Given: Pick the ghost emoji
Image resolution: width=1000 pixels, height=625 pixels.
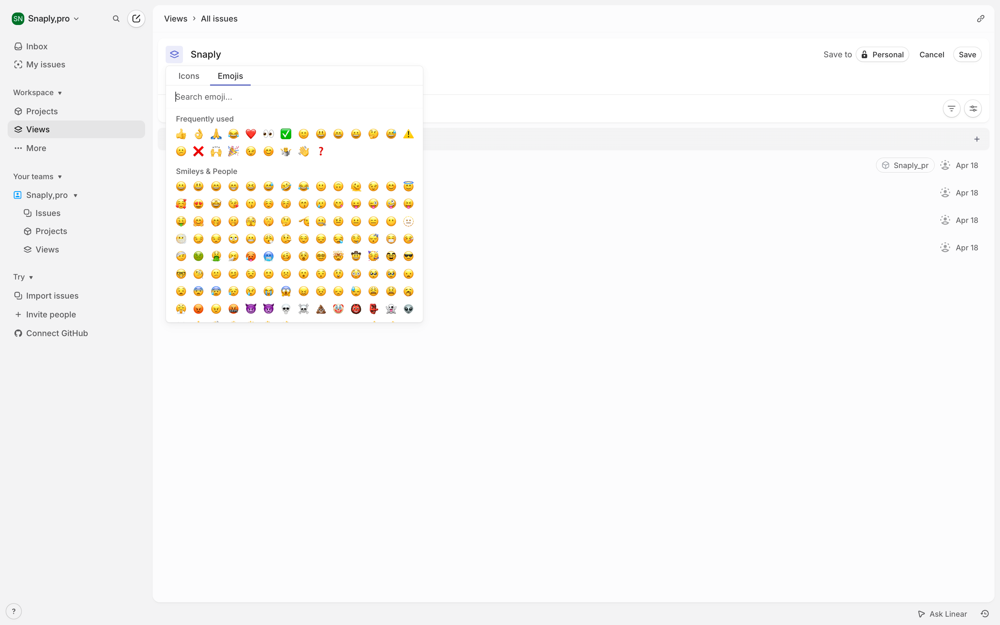Looking at the screenshot, I should pos(391,309).
